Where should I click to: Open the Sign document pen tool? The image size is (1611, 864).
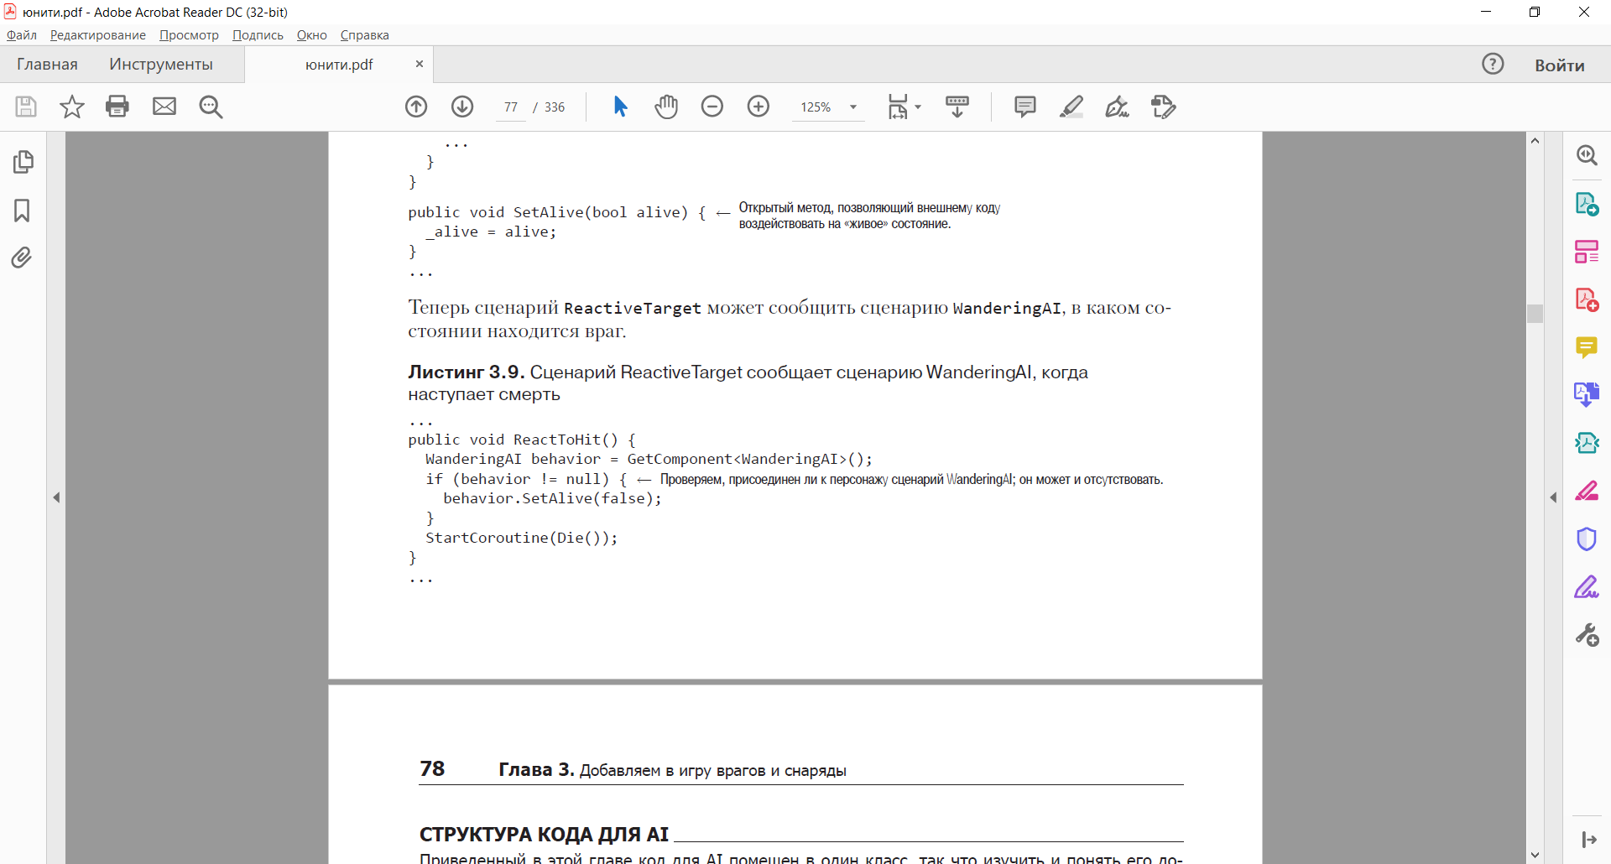pos(1118,107)
